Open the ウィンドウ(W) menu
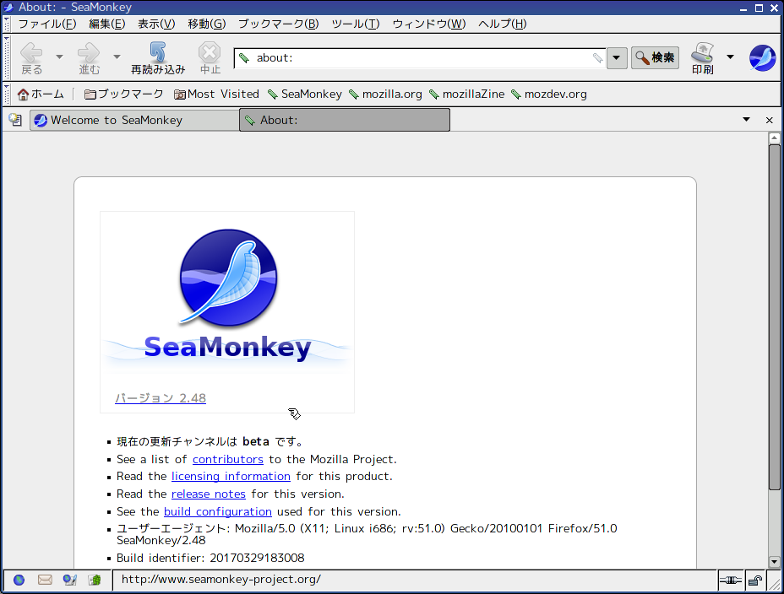This screenshot has width=784, height=594. point(429,24)
